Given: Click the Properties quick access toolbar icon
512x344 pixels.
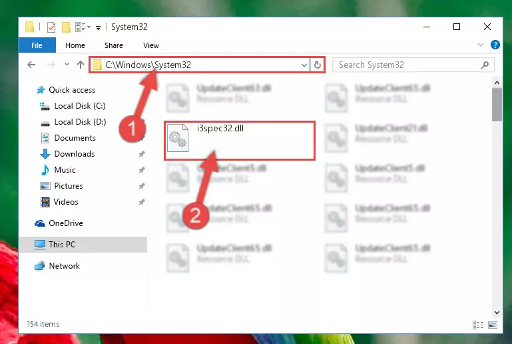Looking at the screenshot, I should coord(51,27).
